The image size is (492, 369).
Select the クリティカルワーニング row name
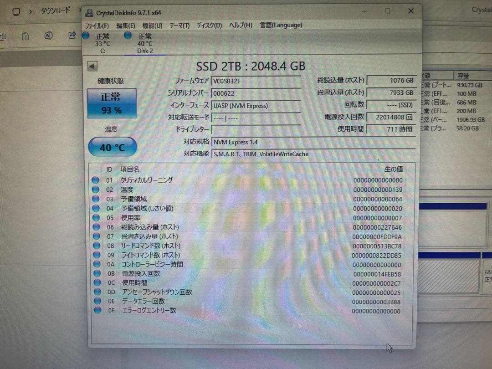(147, 180)
